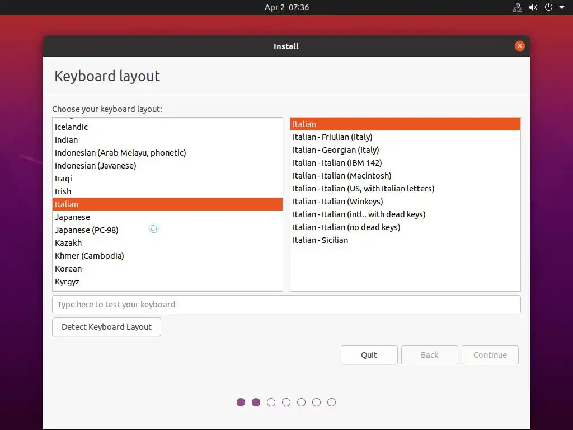Click the Continue button
The height and width of the screenshot is (430, 573).
click(490, 354)
